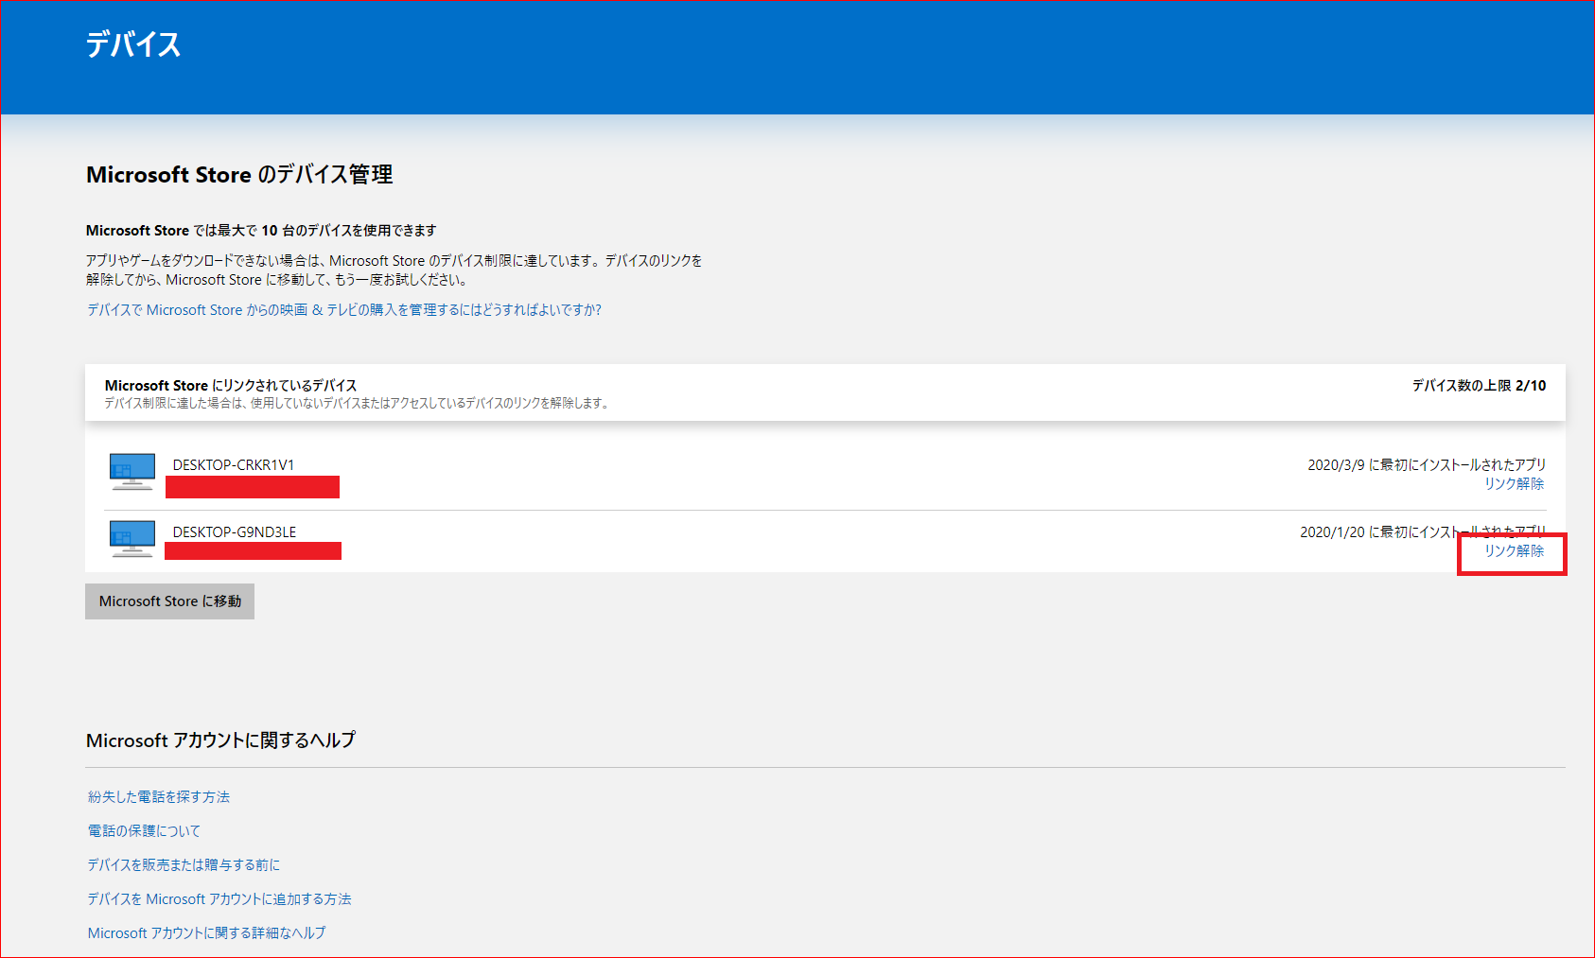
Task: Open デバイスを Microsoft アカウントに追加する方法 link
Action: point(219,899)
